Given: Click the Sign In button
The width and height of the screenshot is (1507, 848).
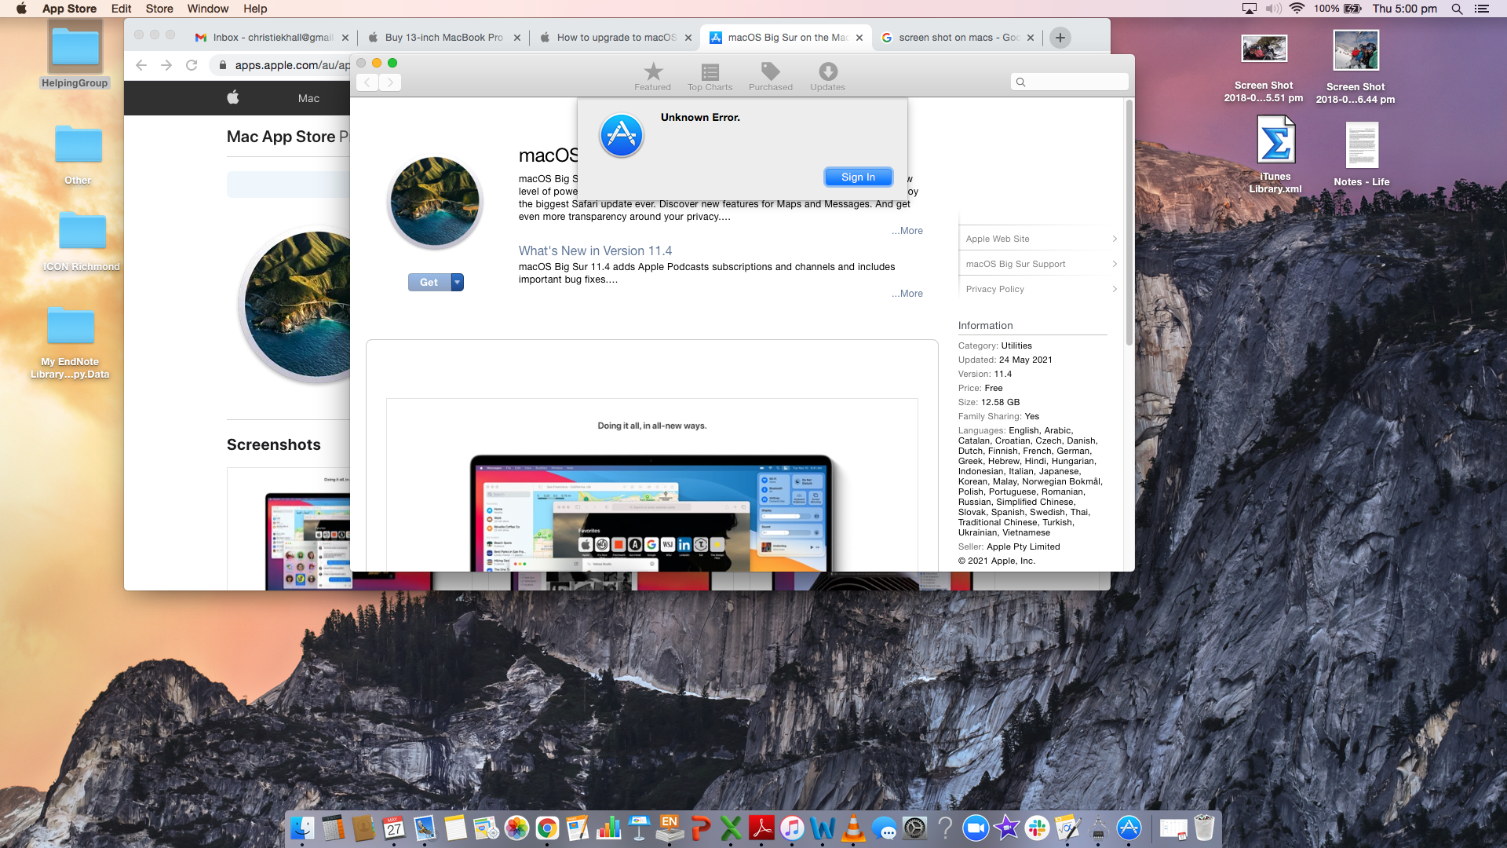Looking at the screenshot, I should (x=858, y=177).
